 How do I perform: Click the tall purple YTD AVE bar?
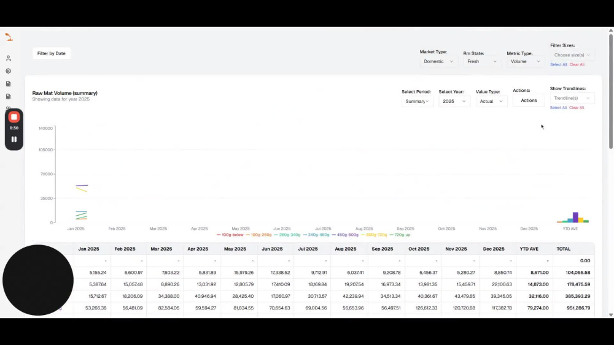[575, 218]
